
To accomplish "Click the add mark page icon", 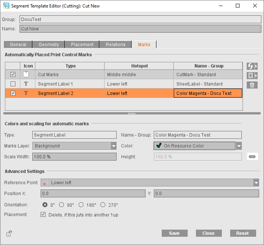I will tap(250, 75).
